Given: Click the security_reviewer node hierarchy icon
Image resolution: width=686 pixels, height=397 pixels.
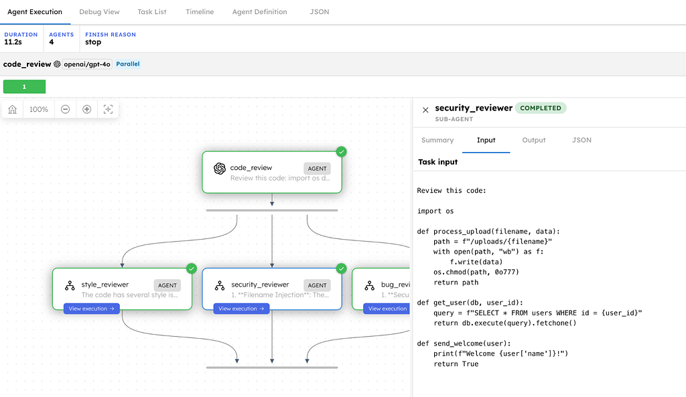Looking at the screenshot, I should [x=219, y=285].
